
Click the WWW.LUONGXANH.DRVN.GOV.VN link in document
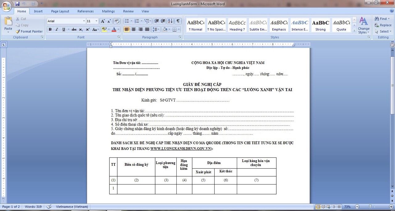tap(181, 149)
